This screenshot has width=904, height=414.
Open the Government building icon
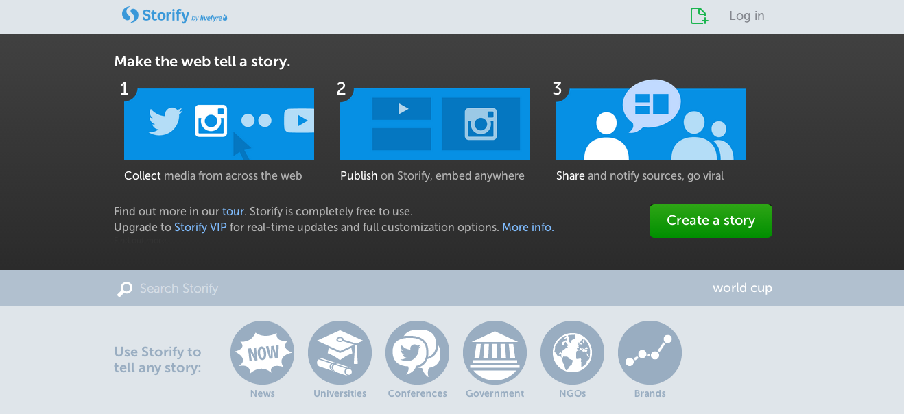pos(495,352)
